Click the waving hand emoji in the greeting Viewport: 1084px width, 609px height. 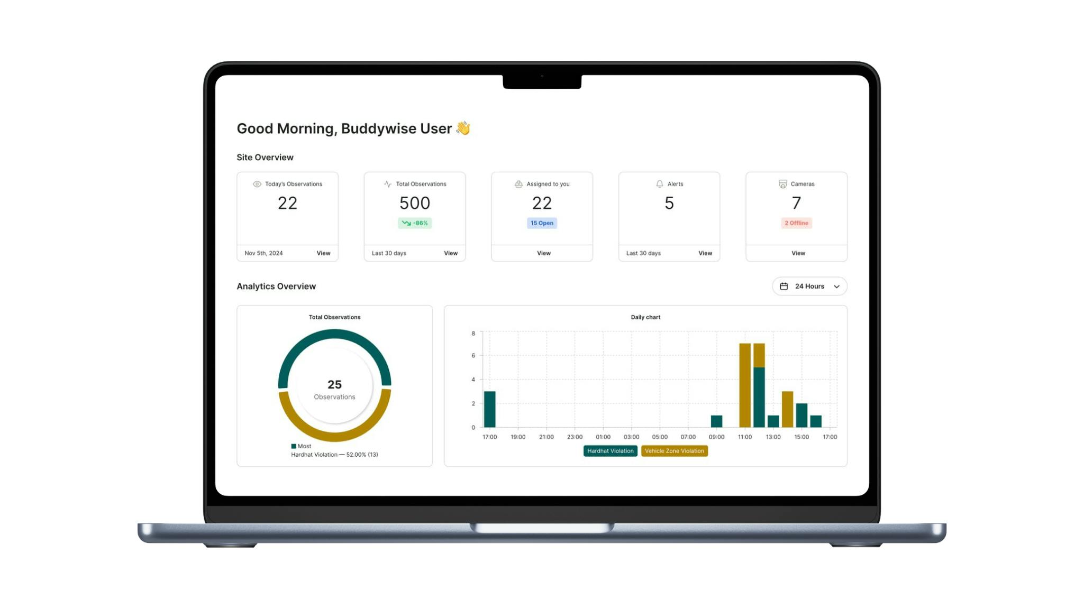coord(463,128)
